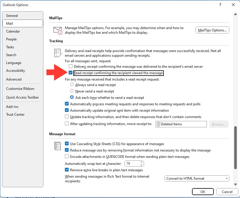This screenshot has height=198, width=240.
Task: Click the Cancel button
Action: click(x=227, y=192)
